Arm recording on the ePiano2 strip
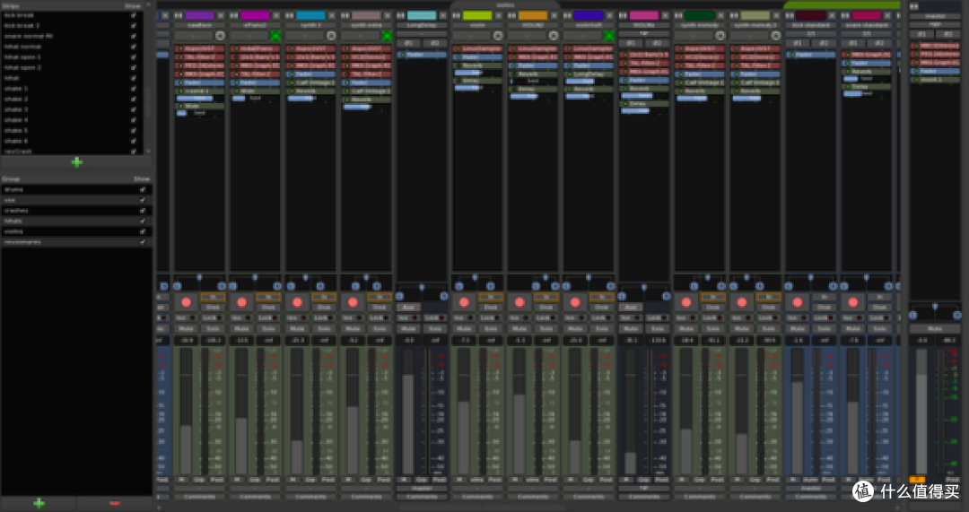Viewport: 969px width, 512px height. pyautogui.click(x=241, y=302)
